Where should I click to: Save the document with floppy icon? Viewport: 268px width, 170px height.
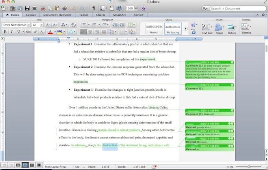coord(27,8)
